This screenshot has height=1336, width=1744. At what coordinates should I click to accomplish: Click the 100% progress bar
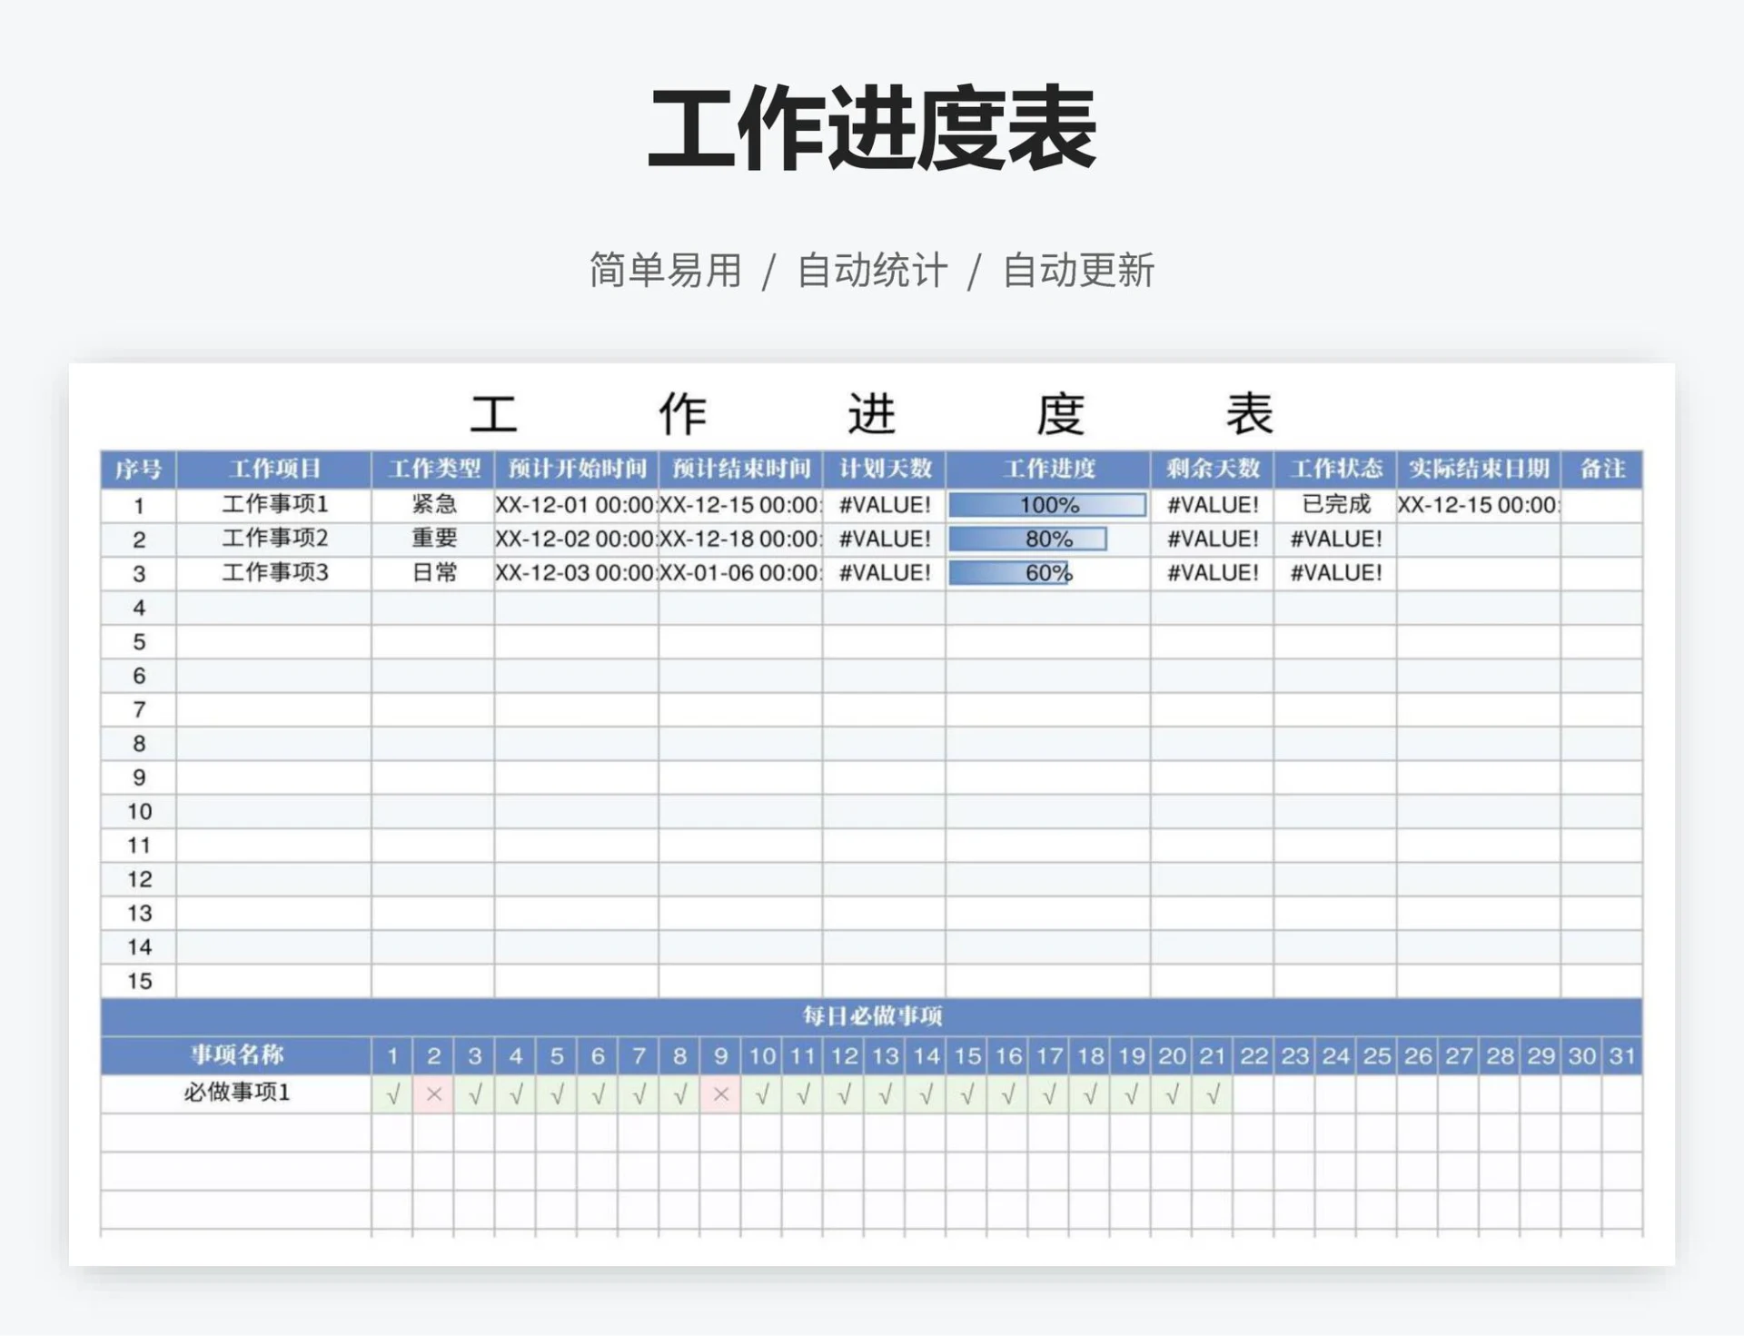pyautogui.click(x=1049, y=506)
